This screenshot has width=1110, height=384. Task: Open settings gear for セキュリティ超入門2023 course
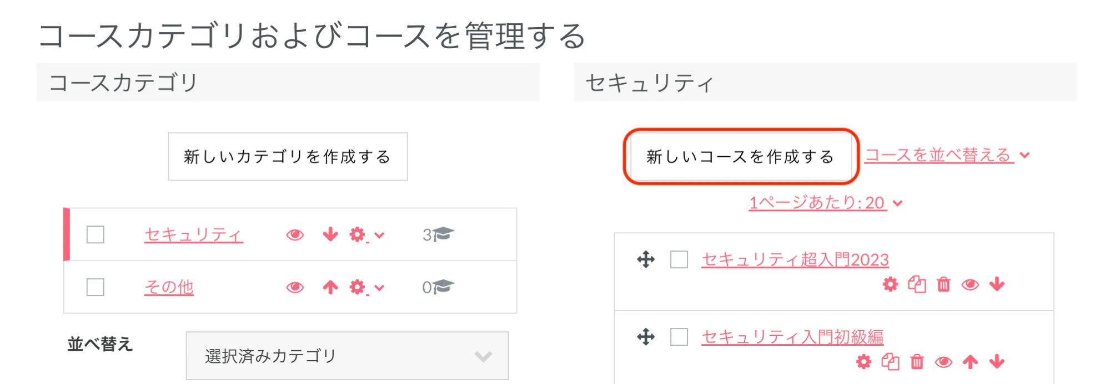890,285
